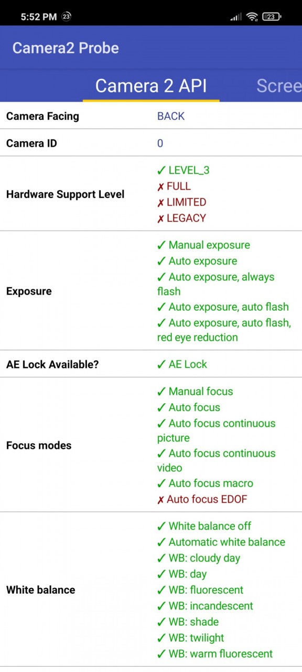Tap the battery indicator icon
The width and height of the screenshot is (302, 672).
[x=271, y=17]
